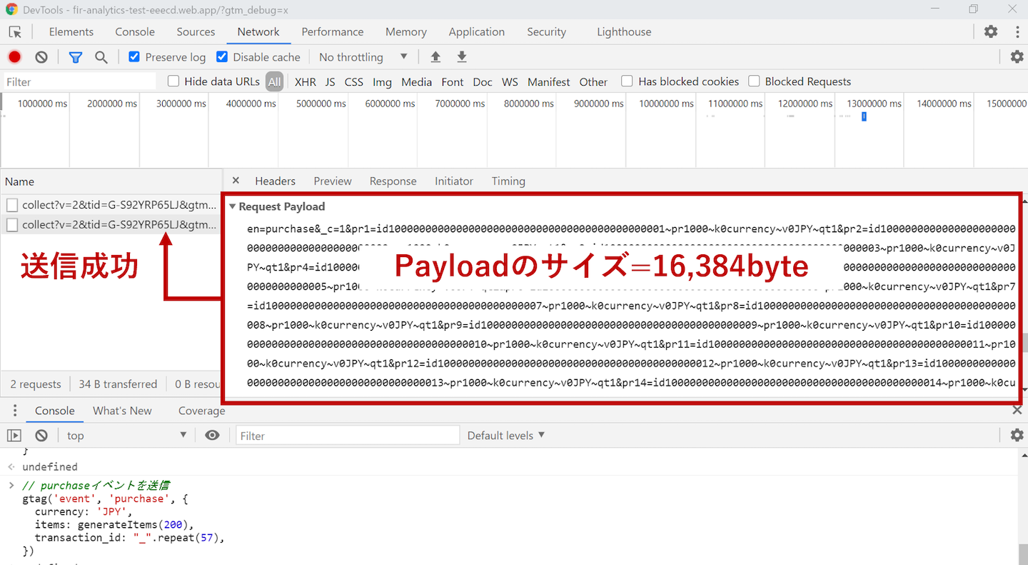Uncheck the Preserve log checkbox
The width and height of the screenshot is (1028, 565).
134,57
